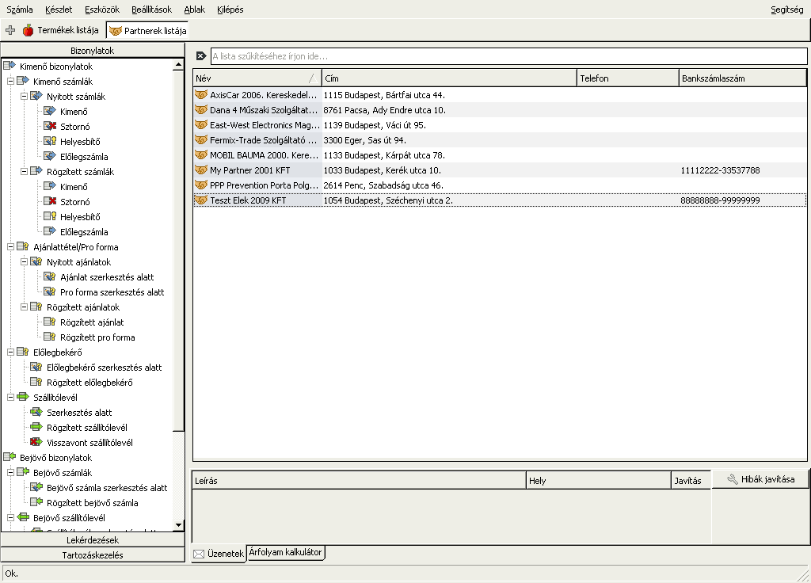Click bank account number 11112222-33537788
The height and width of the screenshot is (583, 811).
click(720, 170)
